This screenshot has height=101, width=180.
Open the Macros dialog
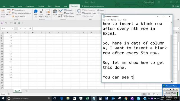click(9, 13)
